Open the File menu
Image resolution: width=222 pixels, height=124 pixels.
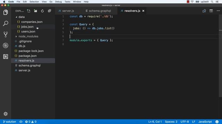18,2
